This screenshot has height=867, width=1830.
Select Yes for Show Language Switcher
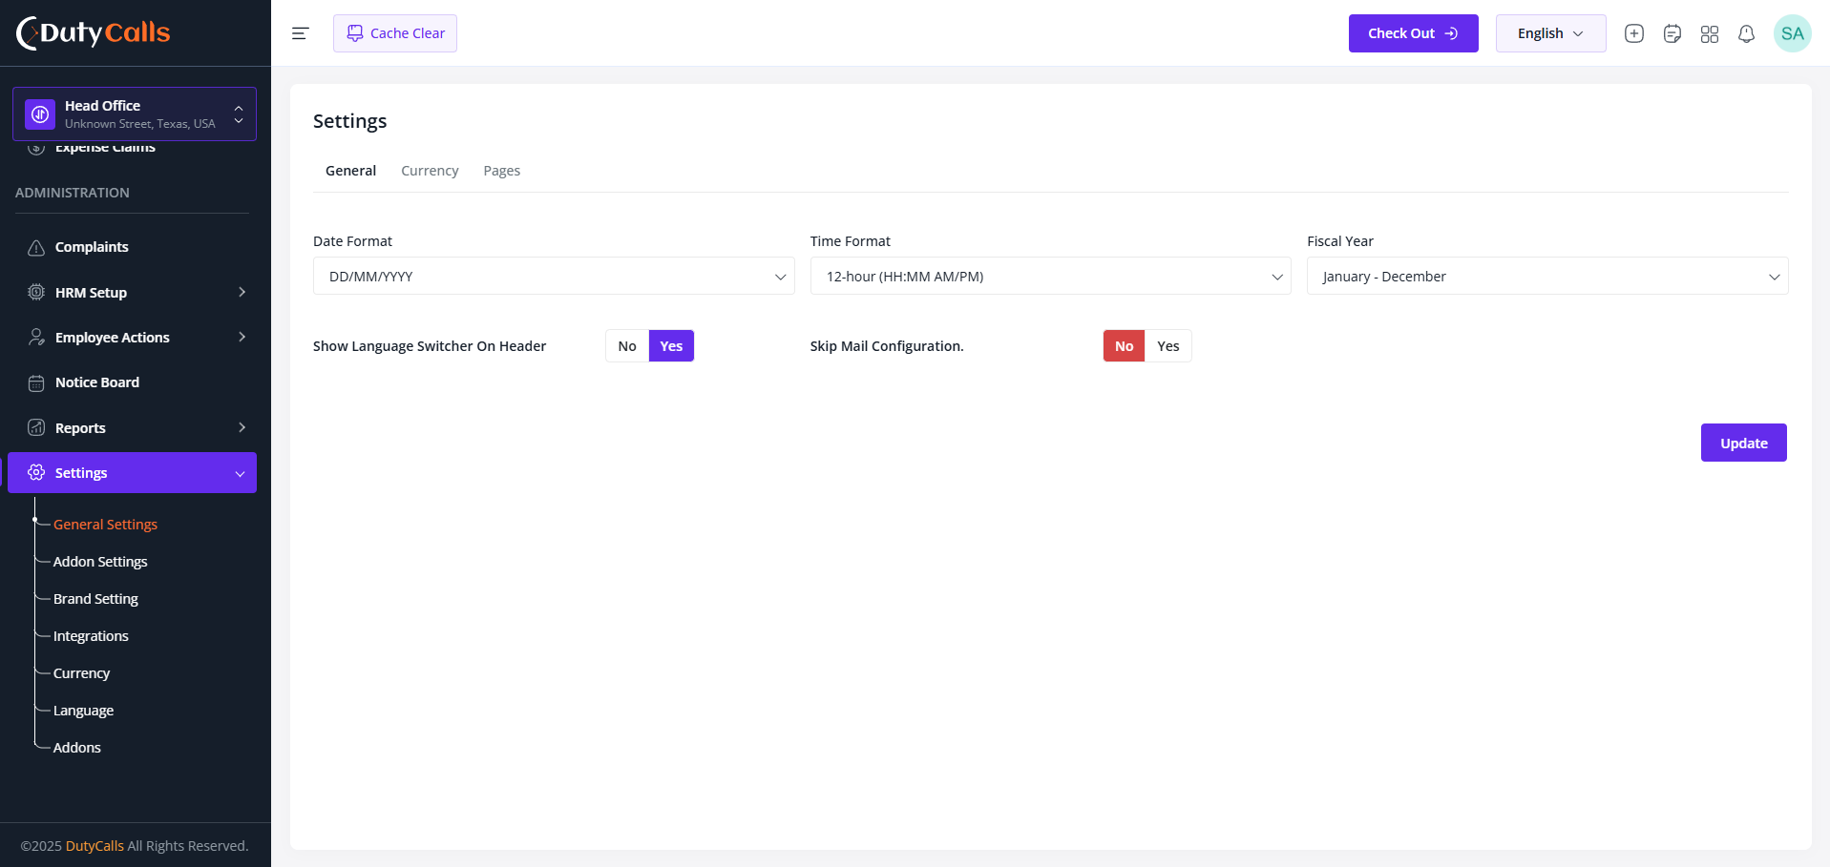[671, 346]
